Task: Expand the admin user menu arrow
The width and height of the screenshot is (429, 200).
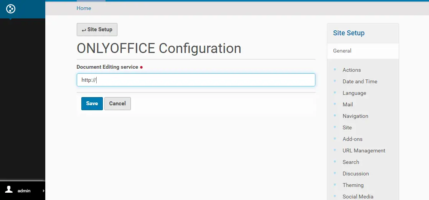Action: (x=43, y=191)
